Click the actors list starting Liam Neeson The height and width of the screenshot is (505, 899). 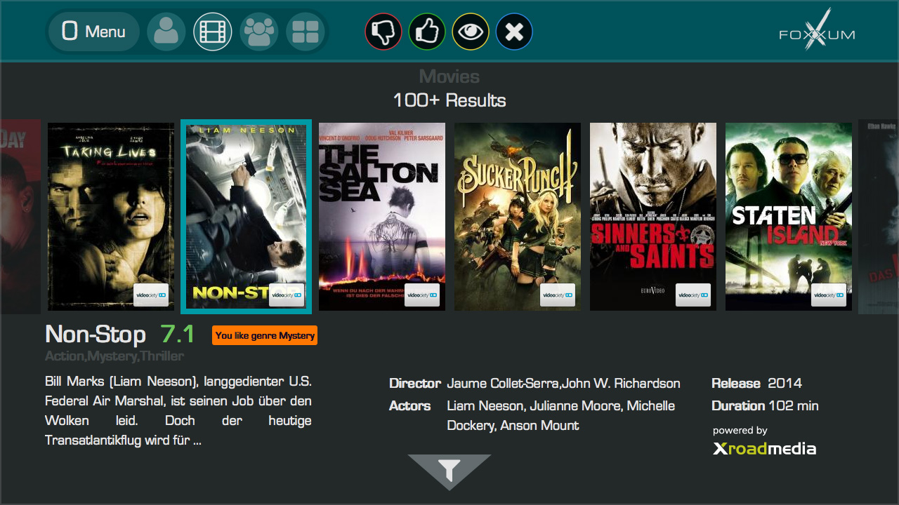[x=561, y=416]
